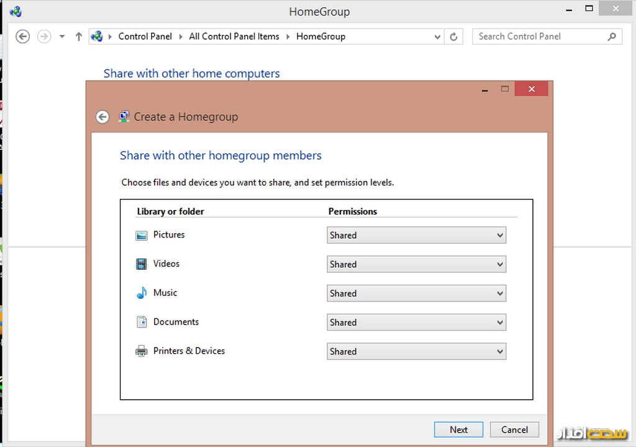Viewport: 636px width, 447px height.
Task: Click the Documents library icon
Action: coord(142,322)
